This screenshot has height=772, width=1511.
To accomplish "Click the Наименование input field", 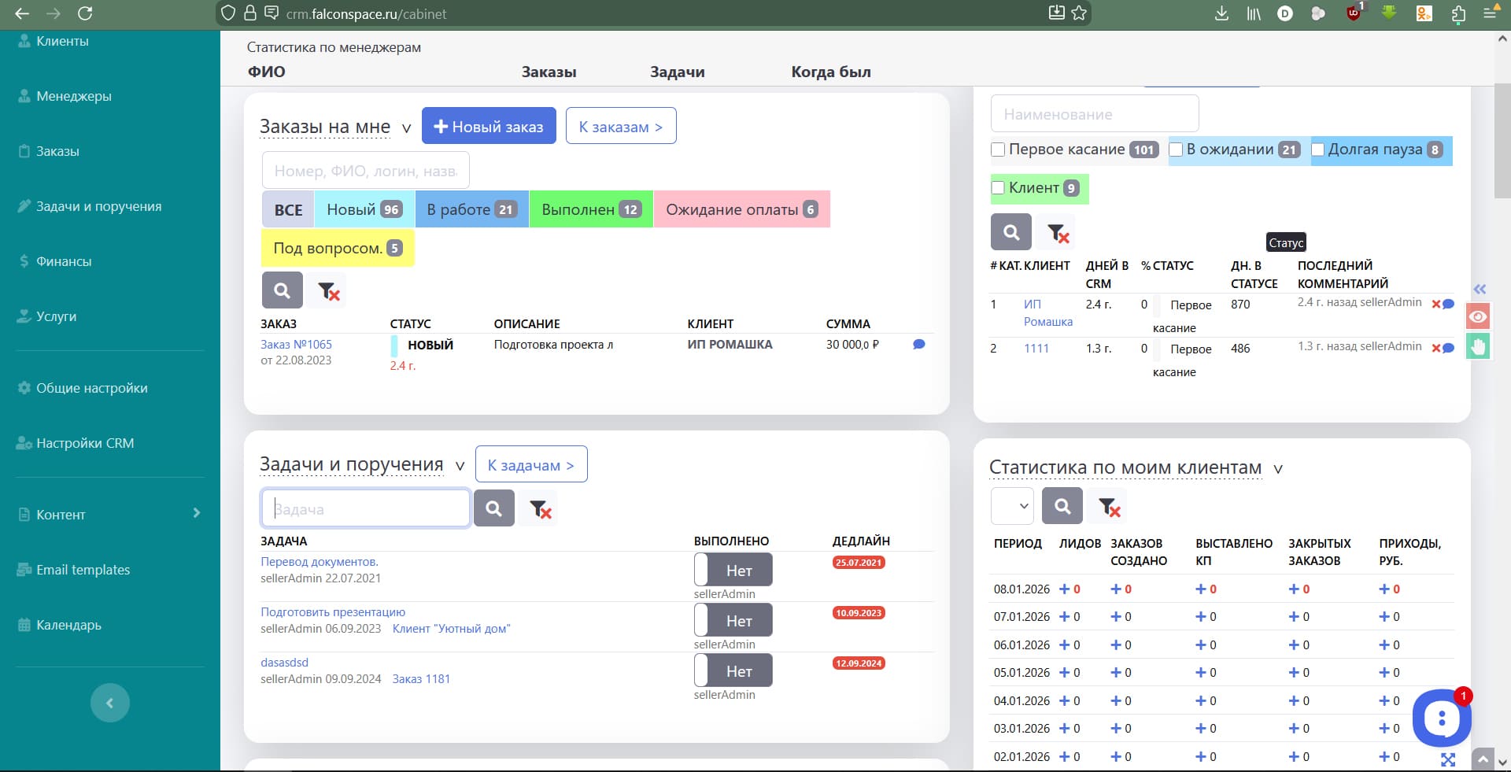I will (x=1094, y=114).
